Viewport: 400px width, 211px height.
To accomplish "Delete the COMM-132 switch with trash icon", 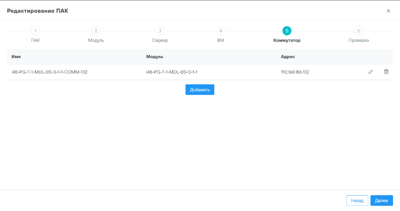I will click(386, 72).
